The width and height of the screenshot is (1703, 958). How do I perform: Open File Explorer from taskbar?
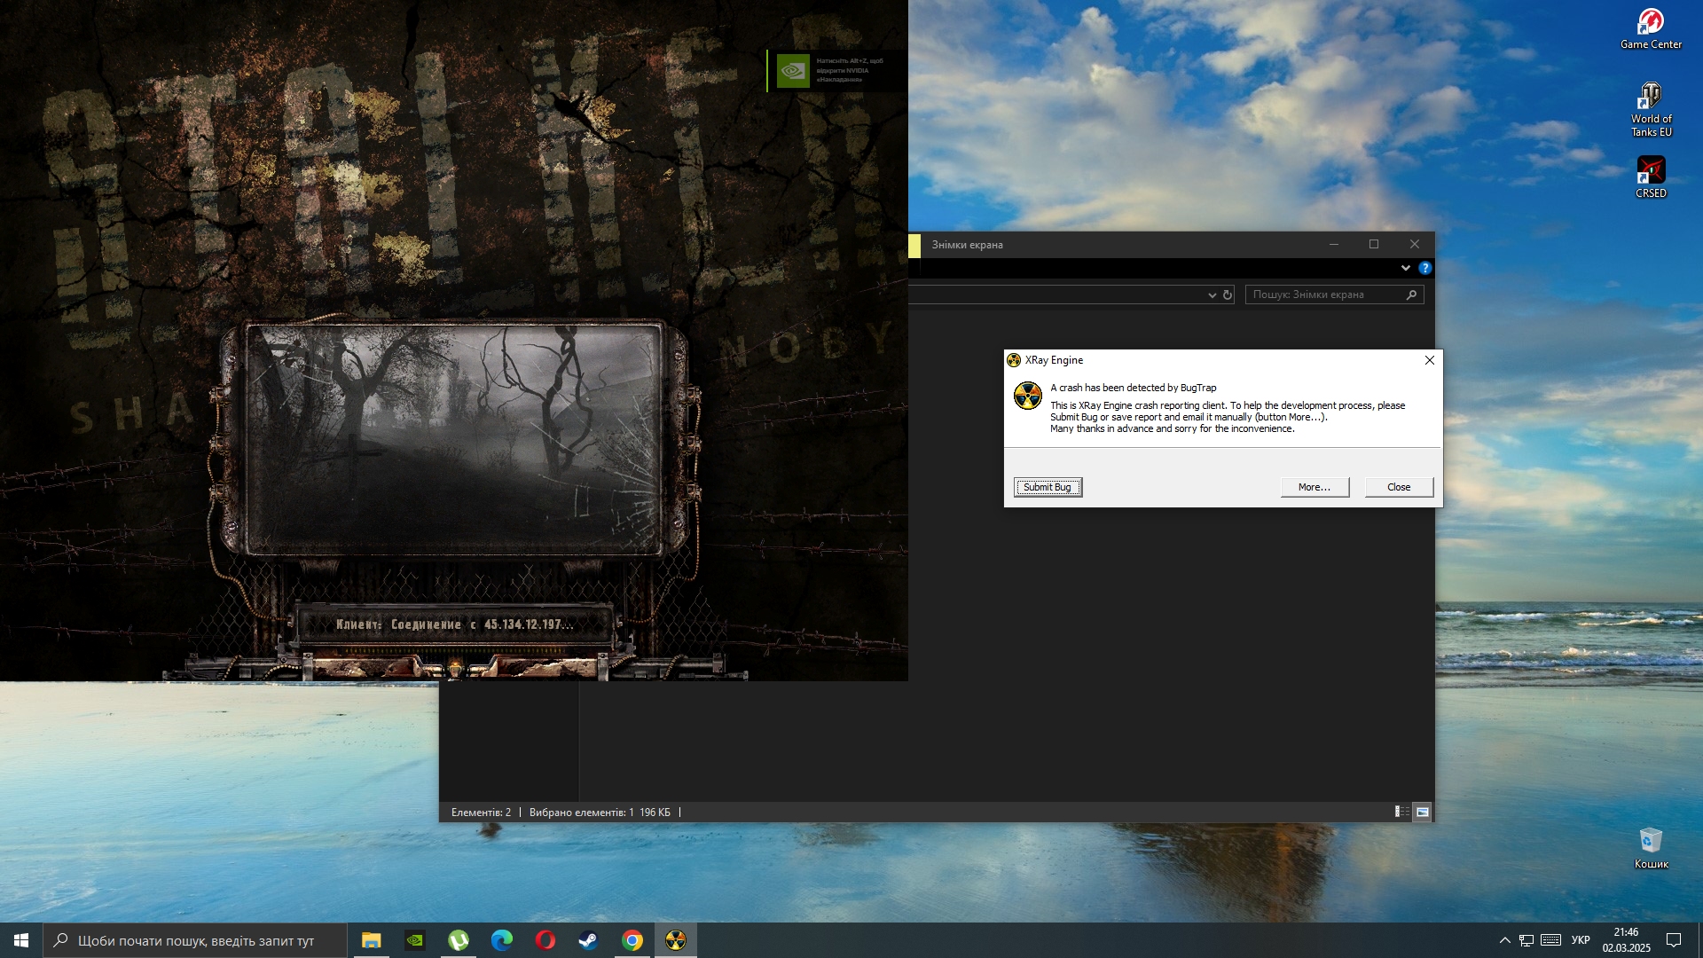click(x=371, y=940)
